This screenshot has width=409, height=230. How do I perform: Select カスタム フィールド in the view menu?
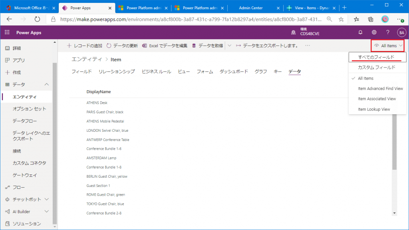point(377,67)
